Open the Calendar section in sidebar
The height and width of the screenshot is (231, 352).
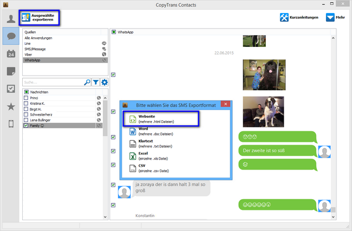pyautogui.click(x=10, y=53)
